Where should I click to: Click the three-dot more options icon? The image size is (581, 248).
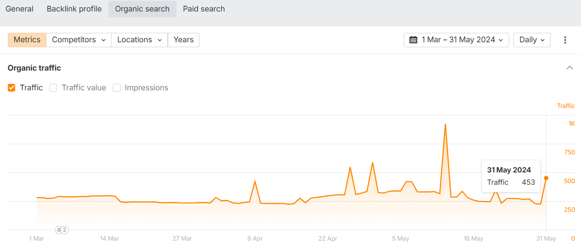[565, 40]
